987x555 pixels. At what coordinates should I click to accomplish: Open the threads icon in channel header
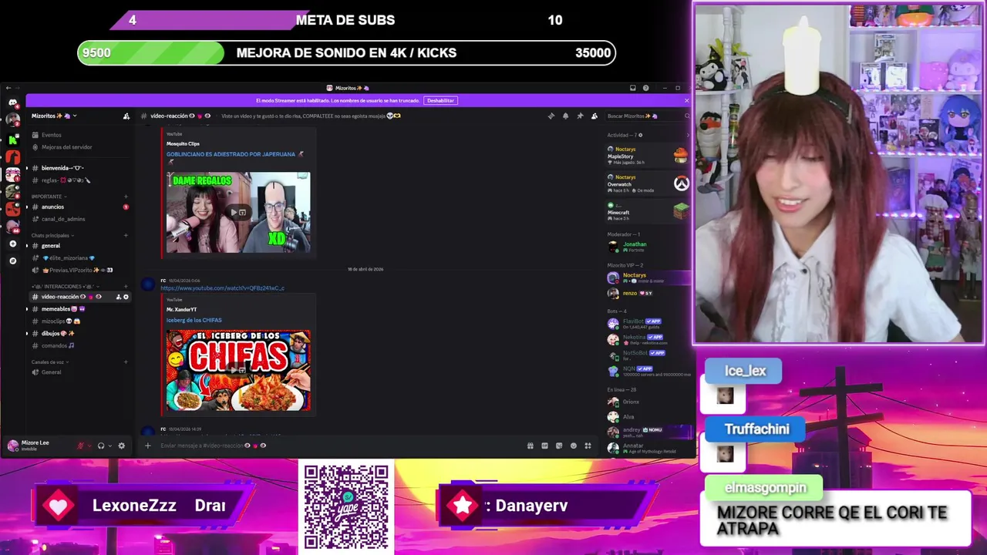click(551, 116)
